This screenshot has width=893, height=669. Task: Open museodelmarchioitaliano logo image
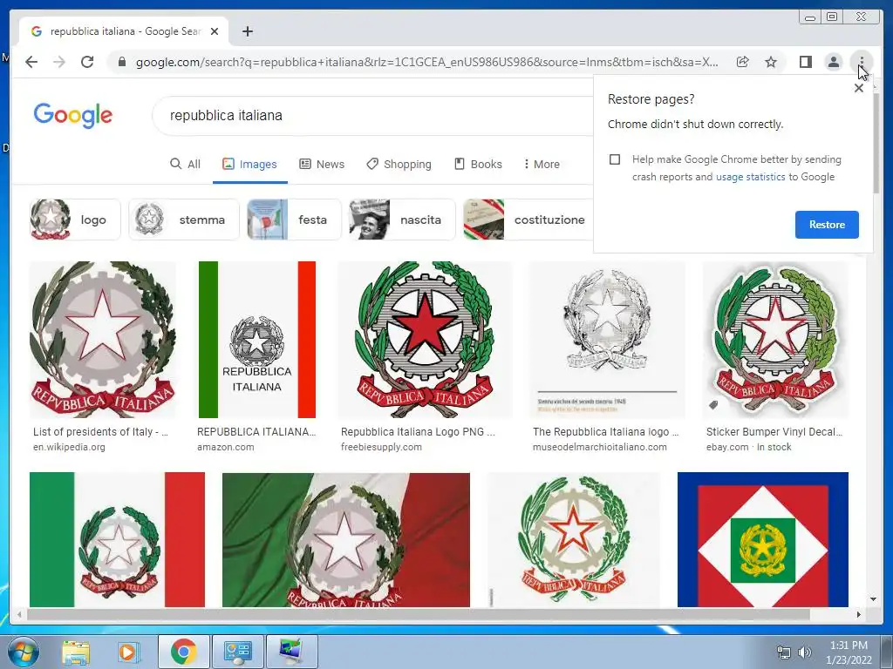pyautogui.click(x=607, y=340)
